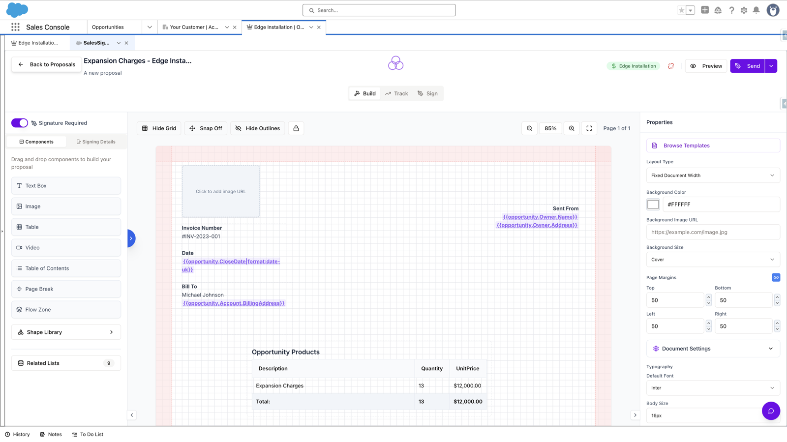Collapse left panel with bottom chevron

(132, 415)
